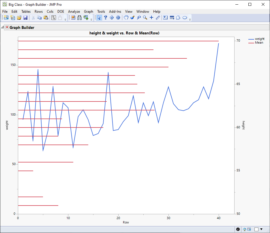Open the Graph Builder red triangle menu
The image size is (270, 233).
click(x=7, y=27)
